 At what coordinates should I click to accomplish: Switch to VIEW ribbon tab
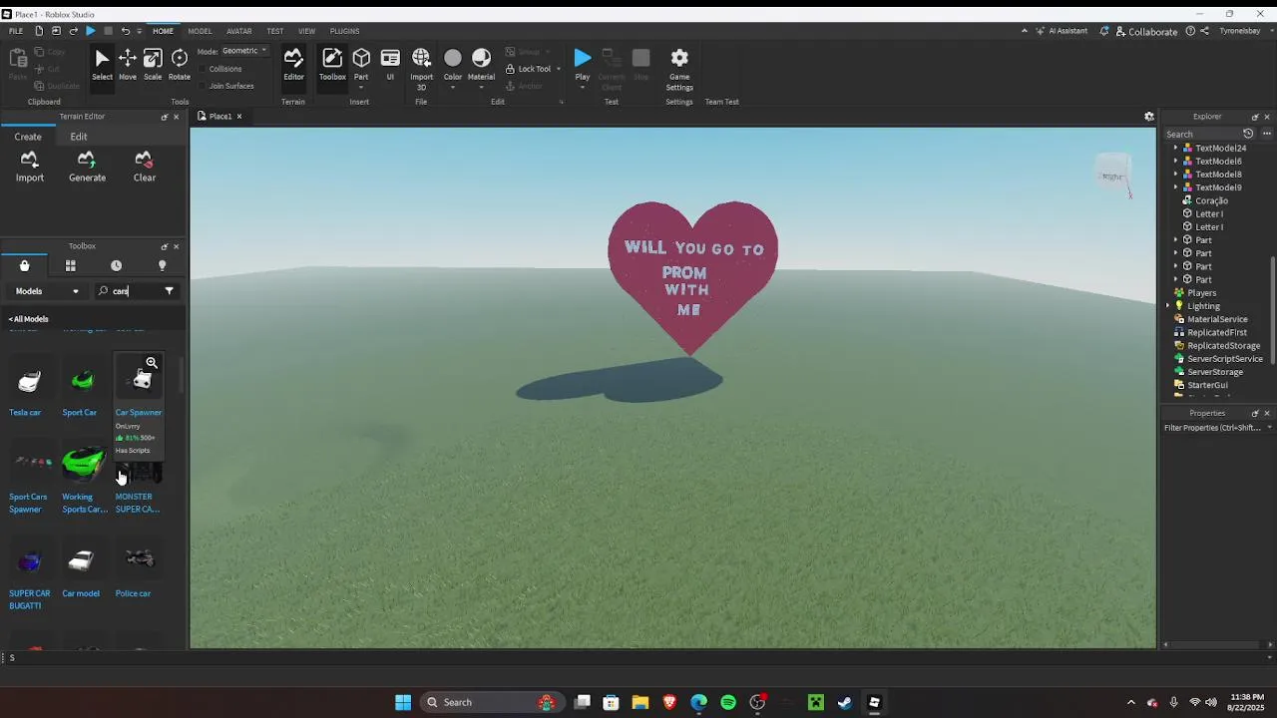[306, 31]
